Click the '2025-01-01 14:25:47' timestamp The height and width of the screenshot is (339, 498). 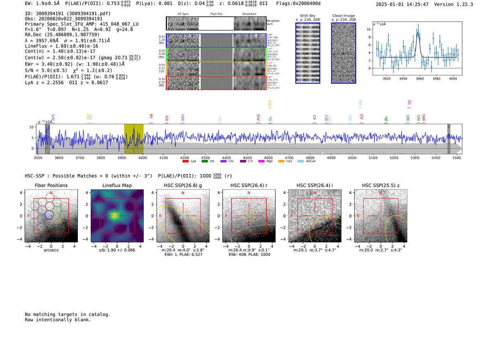click(402, 4)
